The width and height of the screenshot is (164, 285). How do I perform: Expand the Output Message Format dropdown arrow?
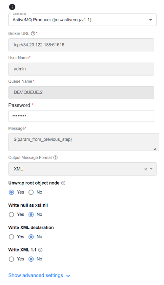[151, 169]
